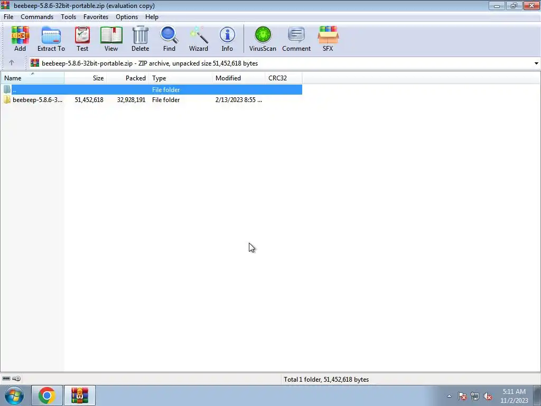The height and width of the screenshot is (406, 541).
Task: Open the Commands menu
Action: 37,16
